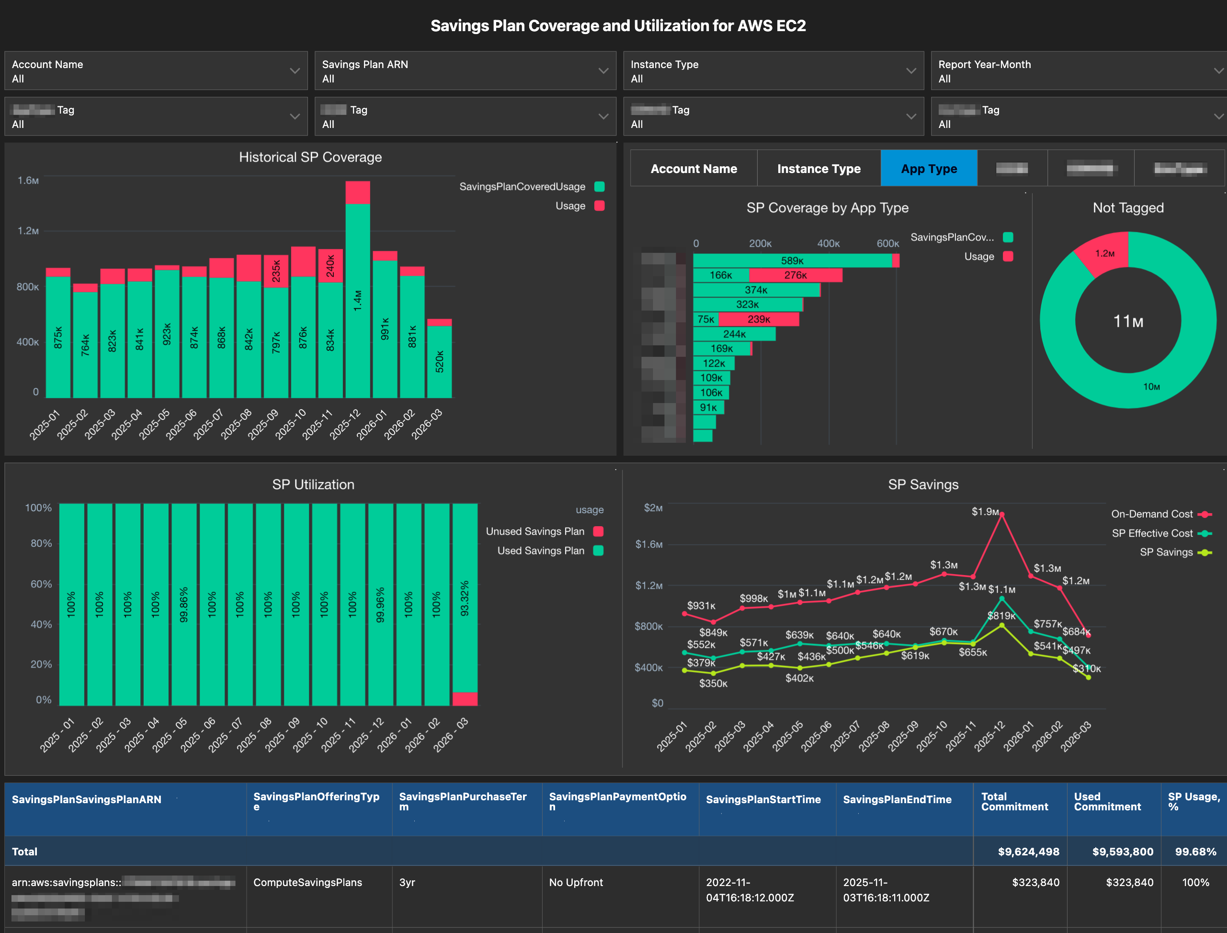Click the $310K final SP Savings point
This screenshot has height=933, width=1227.
[1088, 677]
